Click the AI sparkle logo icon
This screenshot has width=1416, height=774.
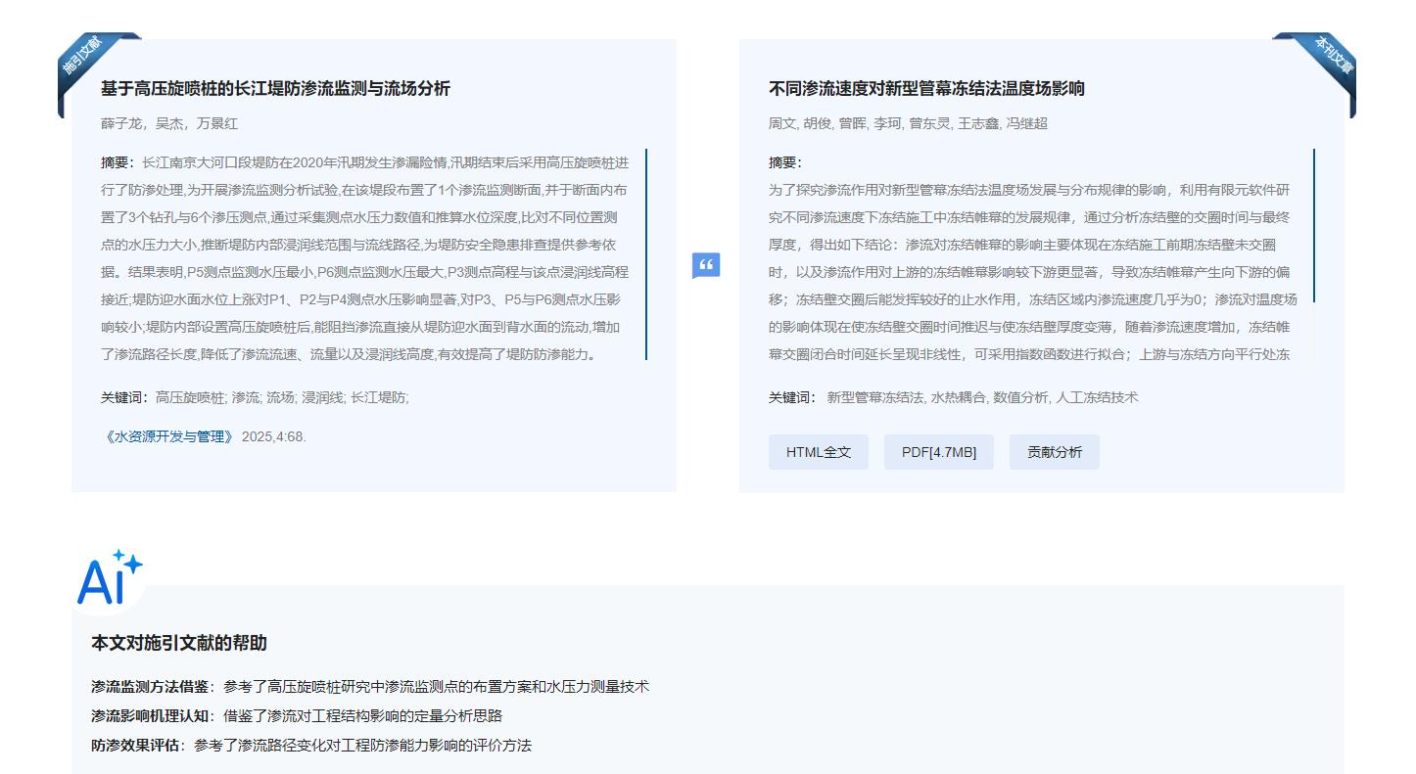coord(110,578)
